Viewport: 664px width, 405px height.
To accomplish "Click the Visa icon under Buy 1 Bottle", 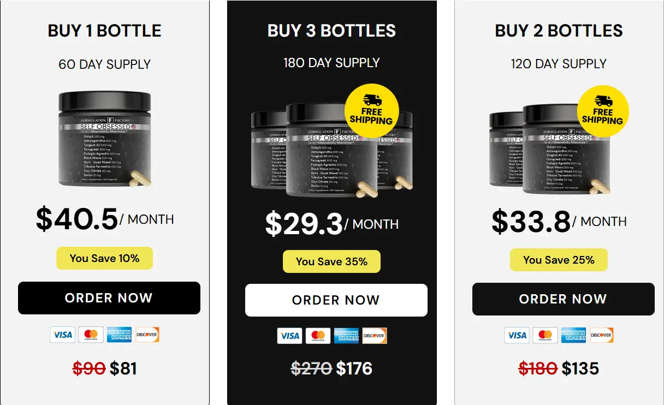I will click(63, 335).
